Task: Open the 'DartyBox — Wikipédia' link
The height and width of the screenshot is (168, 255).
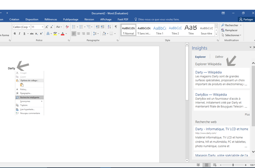Action: pos(211,94)
